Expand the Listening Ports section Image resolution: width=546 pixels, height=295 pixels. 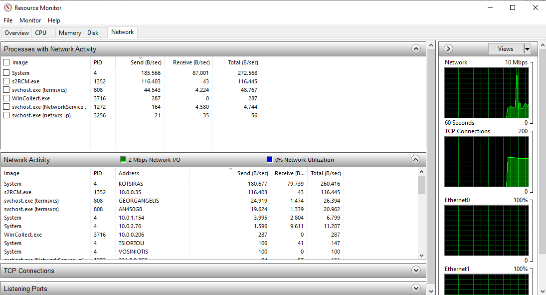click(416, 288)
